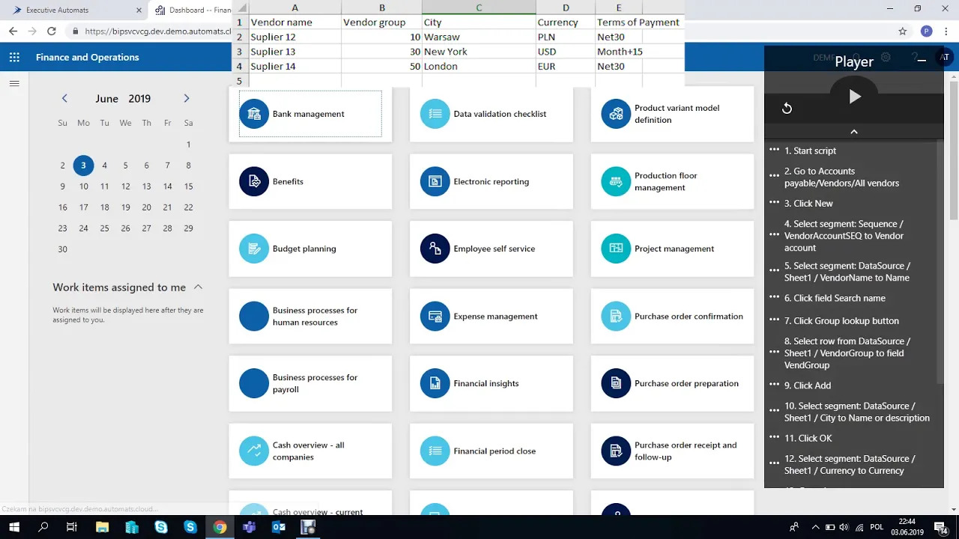Open Product variant model definition icon
The image size is (959, 539).
(616, 114)
